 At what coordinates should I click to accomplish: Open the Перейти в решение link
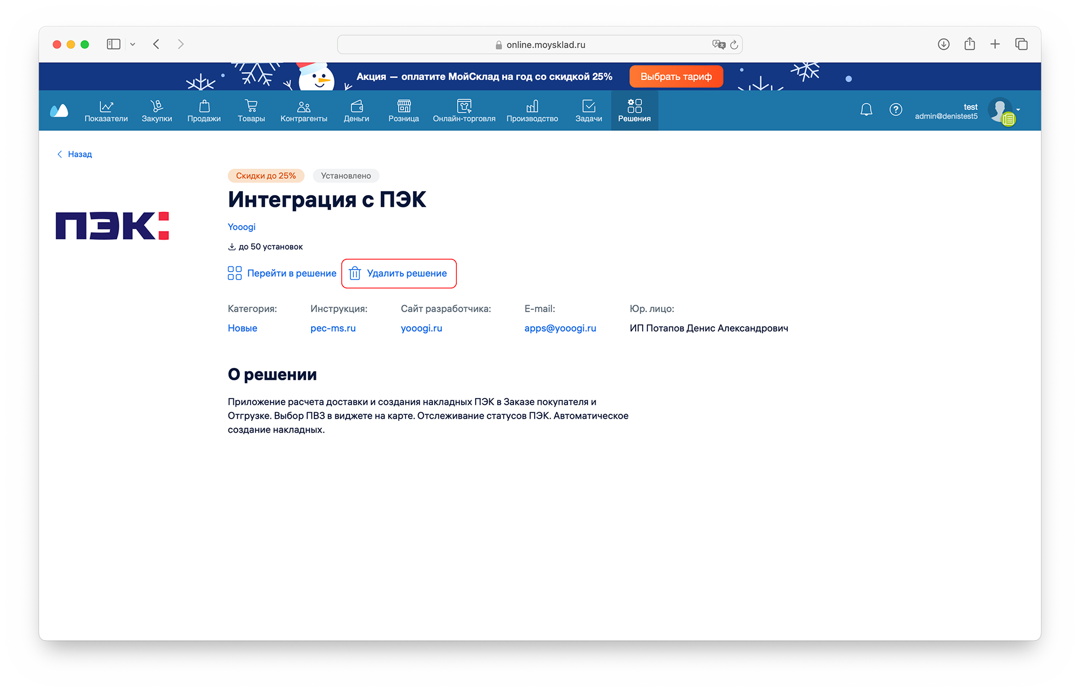tap(282, 273)
